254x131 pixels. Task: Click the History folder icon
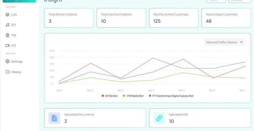8,72
